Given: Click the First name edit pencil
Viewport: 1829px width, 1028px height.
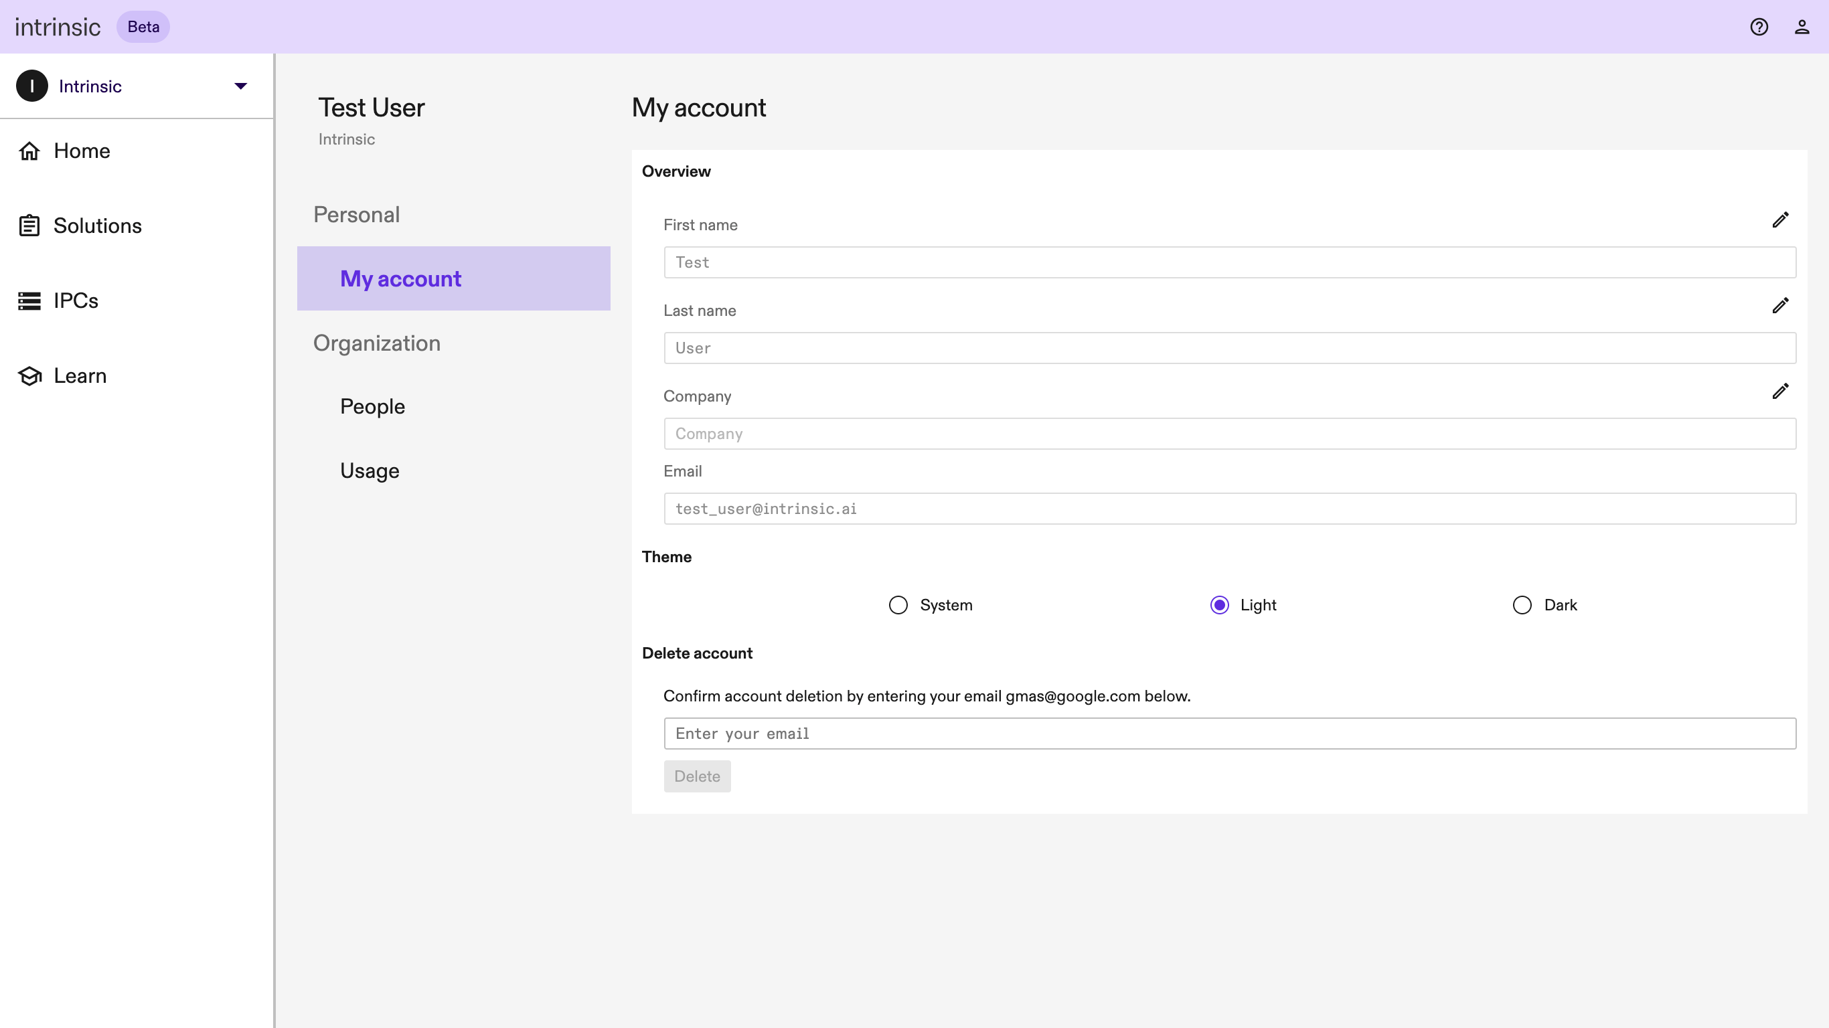Looking at the screenshot, I should tap(1780, 220).
